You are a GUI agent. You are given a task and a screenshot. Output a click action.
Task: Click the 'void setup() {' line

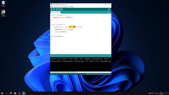pos(58,15)
